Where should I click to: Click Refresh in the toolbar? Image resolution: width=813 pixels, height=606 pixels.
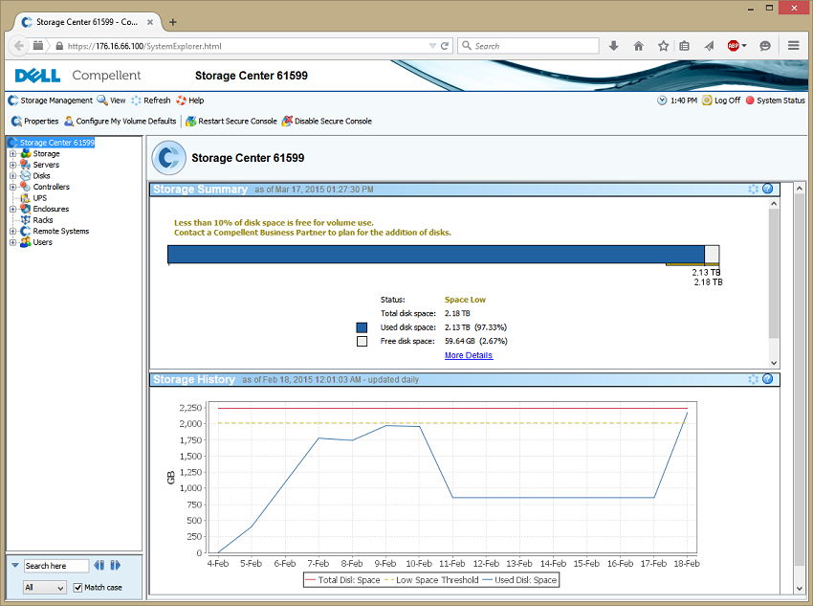(151, 101)
